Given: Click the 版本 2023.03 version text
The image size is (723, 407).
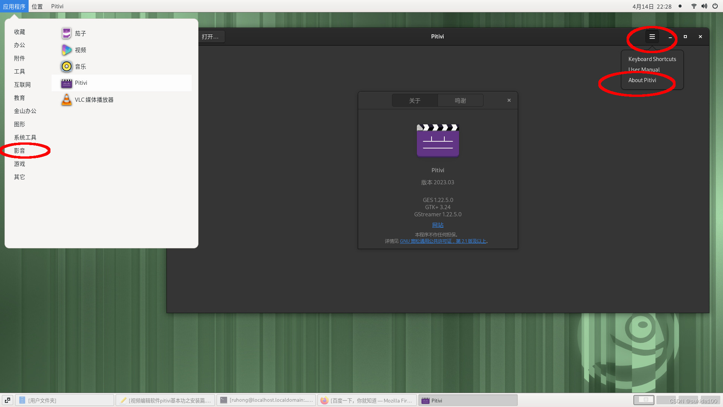Looking at the screenshot, I should click(438, 182).
